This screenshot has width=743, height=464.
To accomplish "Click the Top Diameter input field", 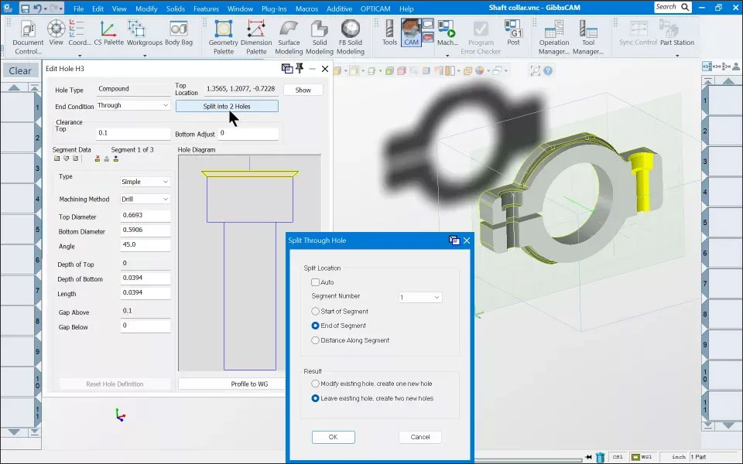I will [145, 216].
